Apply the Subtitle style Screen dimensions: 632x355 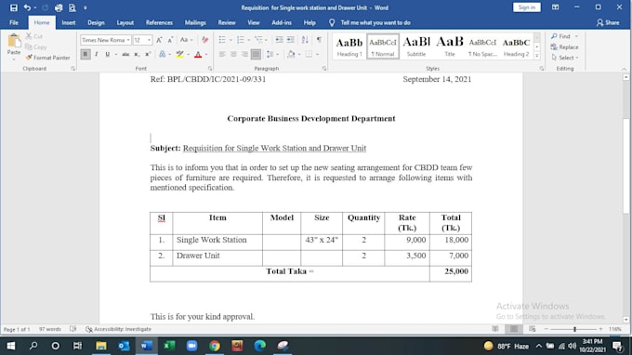click(x=416, y=46)
